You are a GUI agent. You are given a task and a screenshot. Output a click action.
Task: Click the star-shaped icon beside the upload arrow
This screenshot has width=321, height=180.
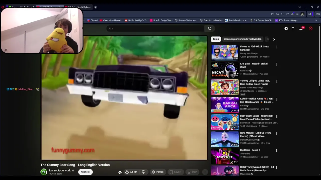[286, 28]
